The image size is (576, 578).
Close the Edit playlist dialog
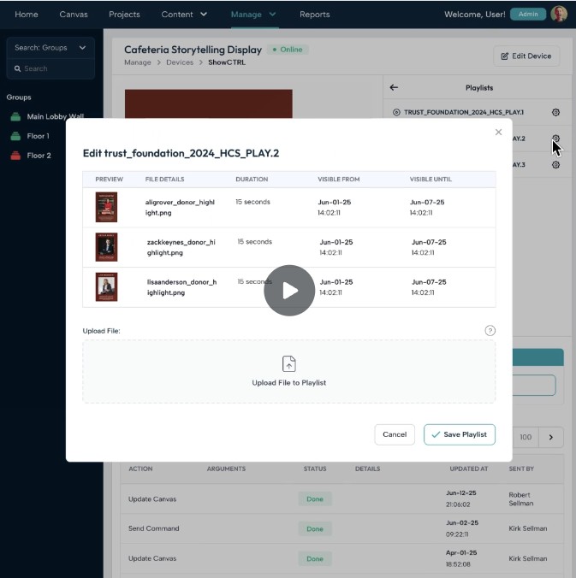click(x=498, y=133)
